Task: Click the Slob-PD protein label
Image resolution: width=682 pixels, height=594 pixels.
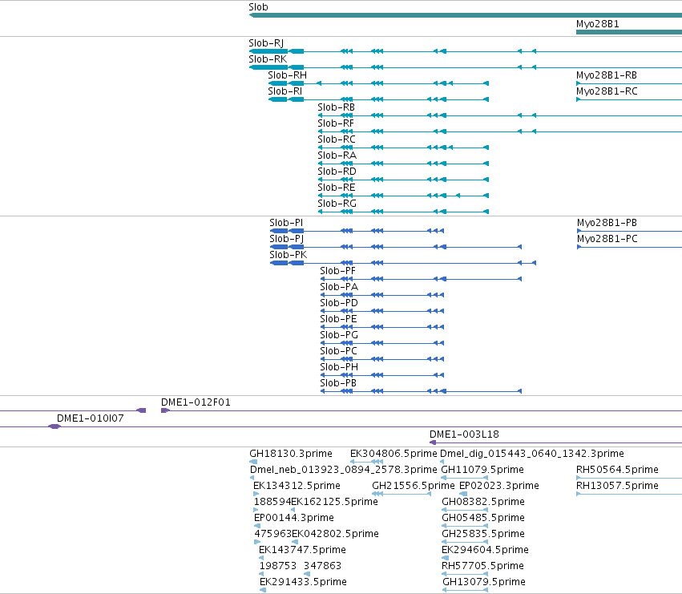Action: (x=339, y=303)
